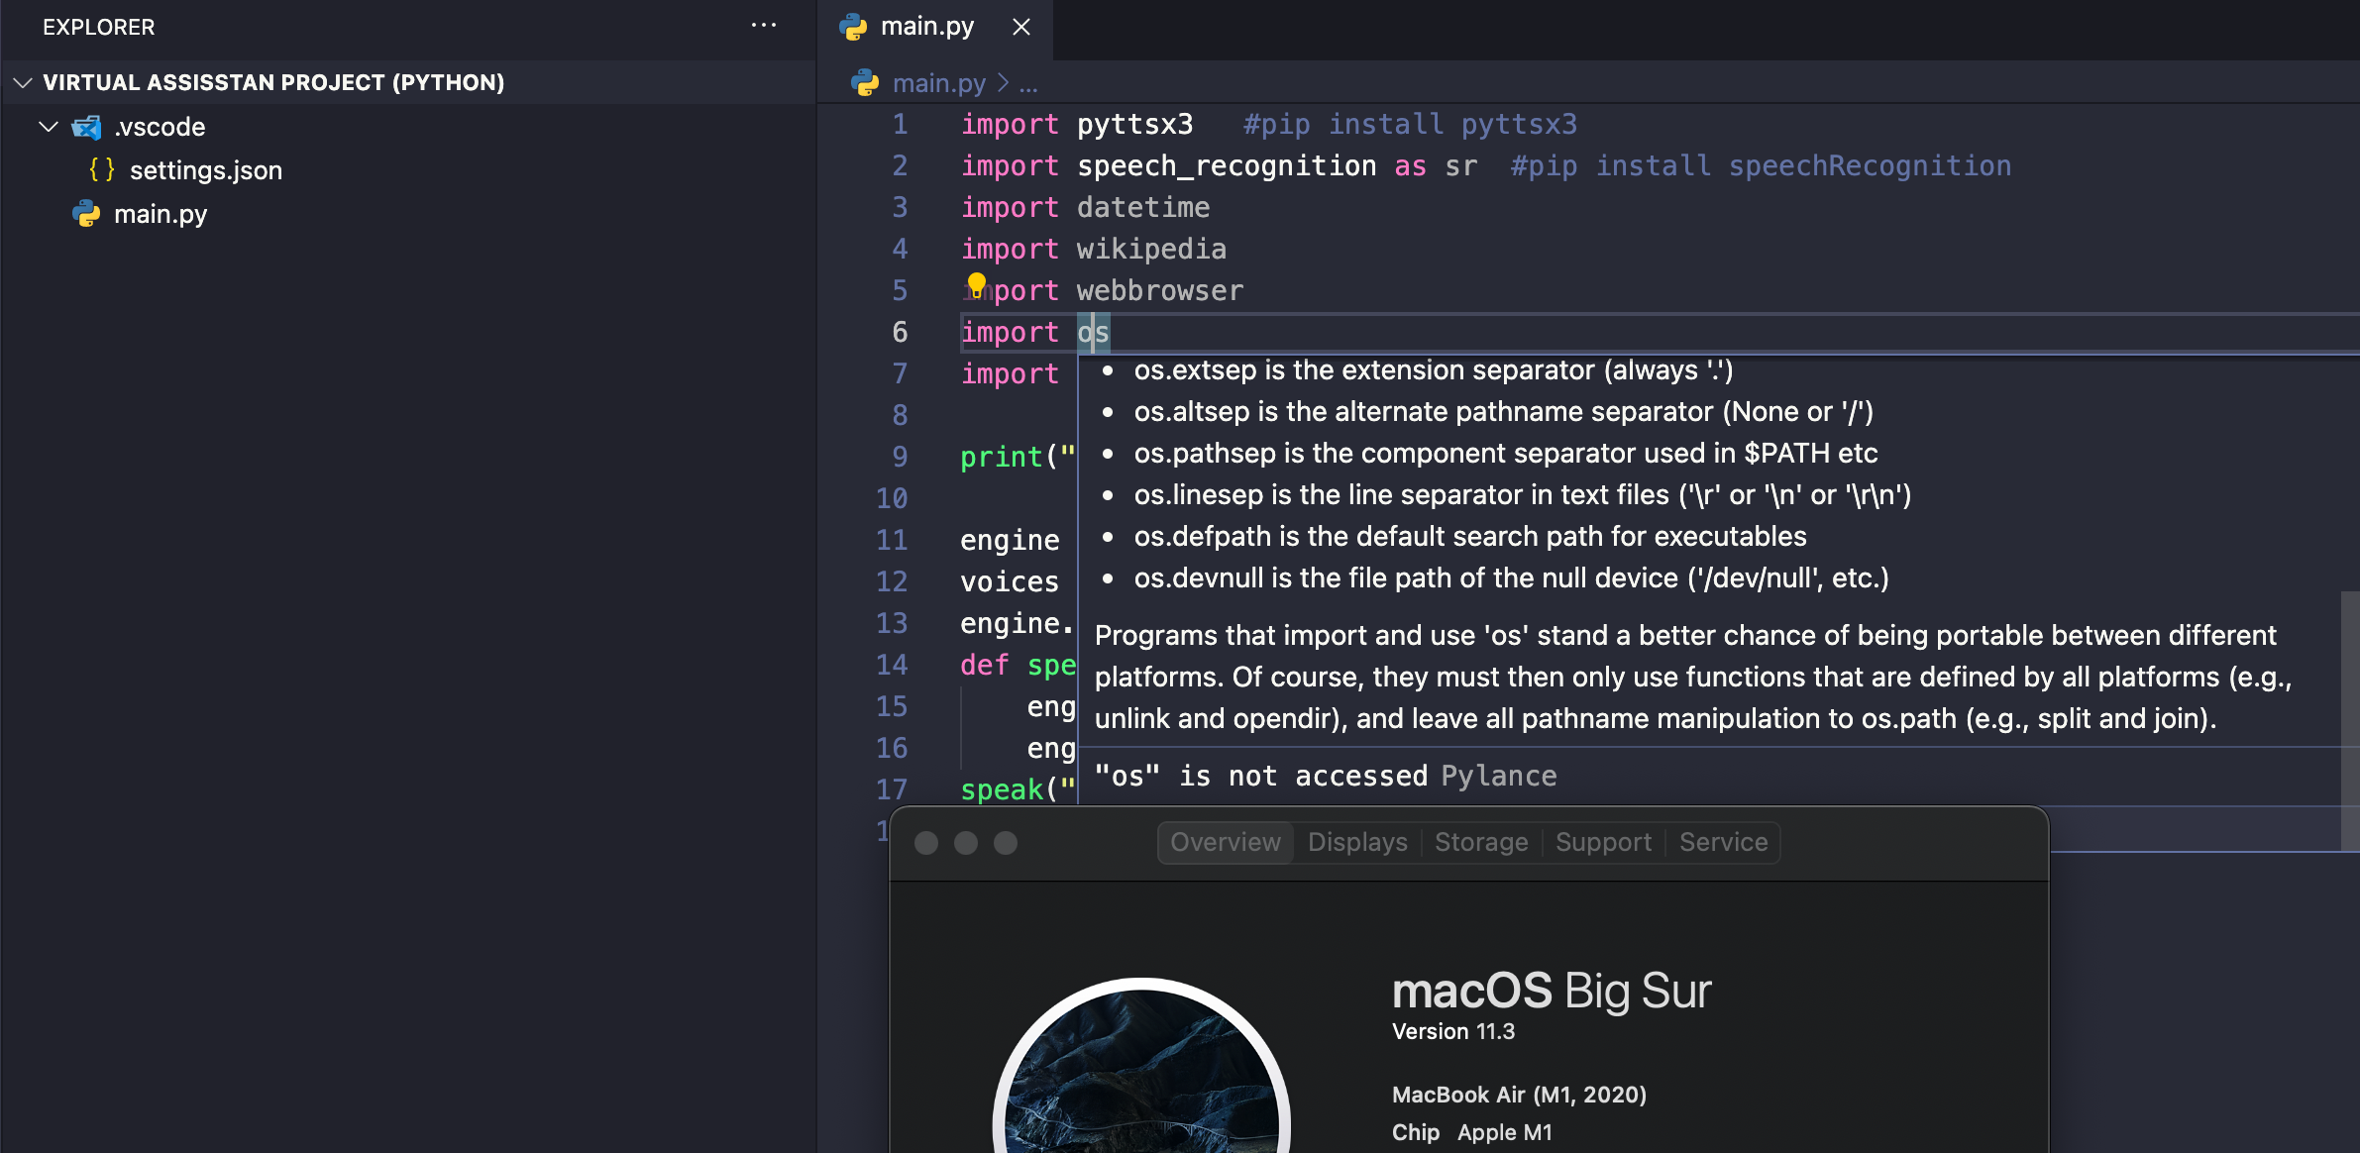
Task: Select the Support tab
Action: [x=1602, y=842]
